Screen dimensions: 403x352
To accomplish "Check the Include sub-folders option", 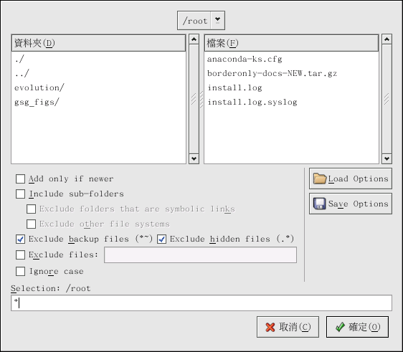I will click(20, 194).
